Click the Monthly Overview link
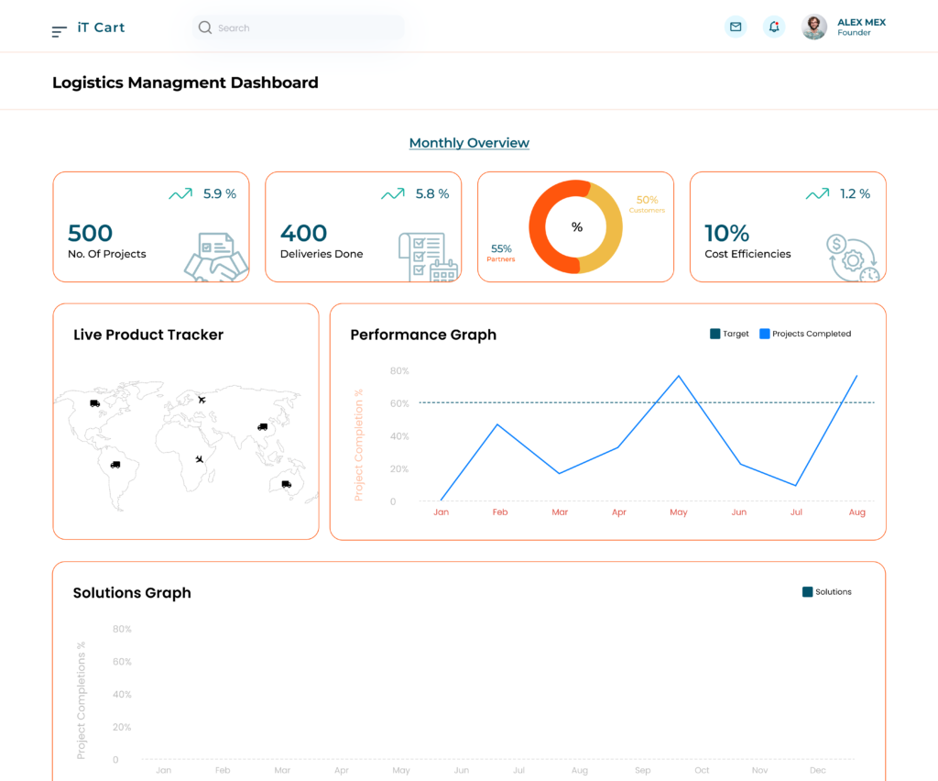The image size is (938, 781). (x=469, y=143)
